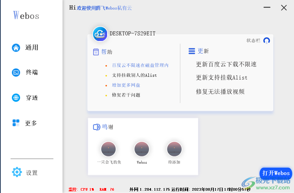Select the 一只会飞的鱼 avatar
Image resolution: width=294 pixels, height=193 pixels.
108,149
